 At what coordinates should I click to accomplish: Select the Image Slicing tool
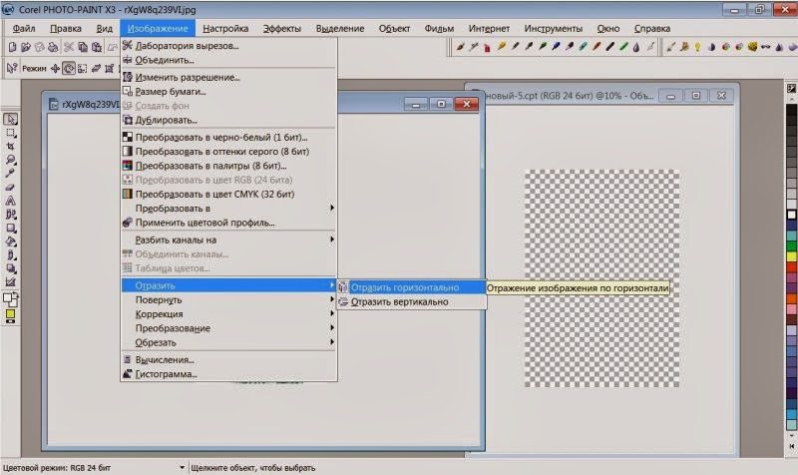click(x=11, y=281)
